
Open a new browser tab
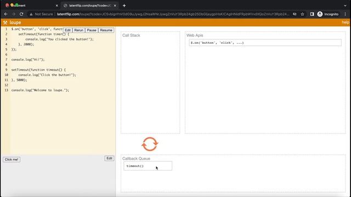coord(124,5)
